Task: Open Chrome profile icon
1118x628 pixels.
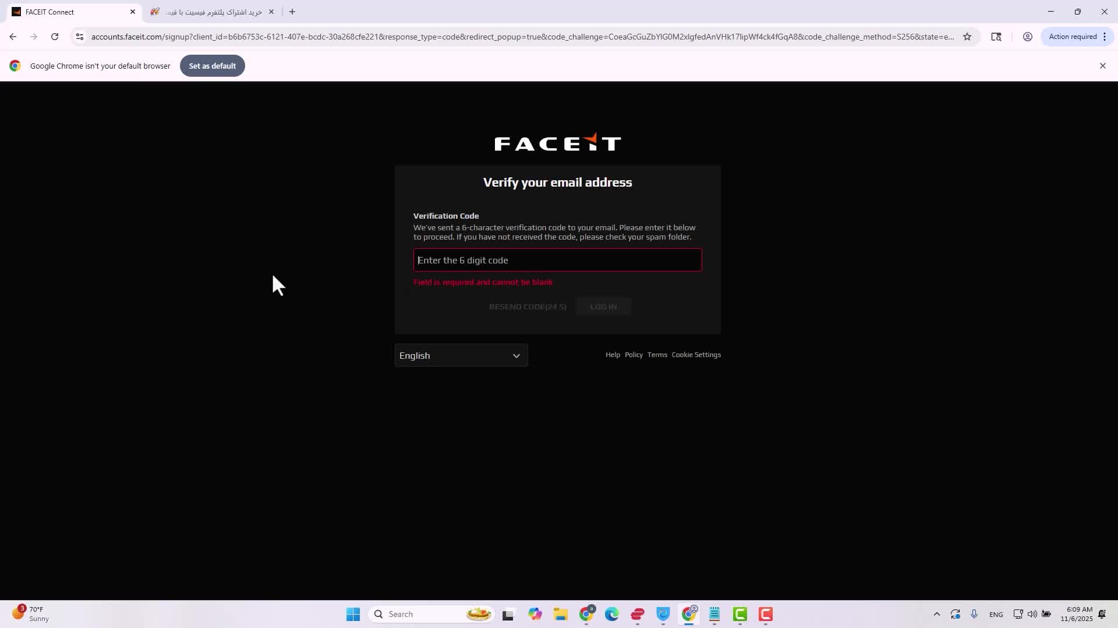Action: point(1028,37)
